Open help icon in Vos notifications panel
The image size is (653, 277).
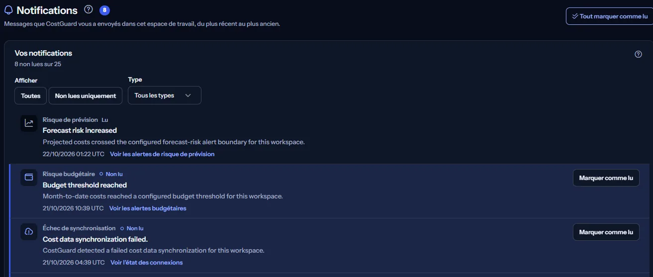(639, 54)
